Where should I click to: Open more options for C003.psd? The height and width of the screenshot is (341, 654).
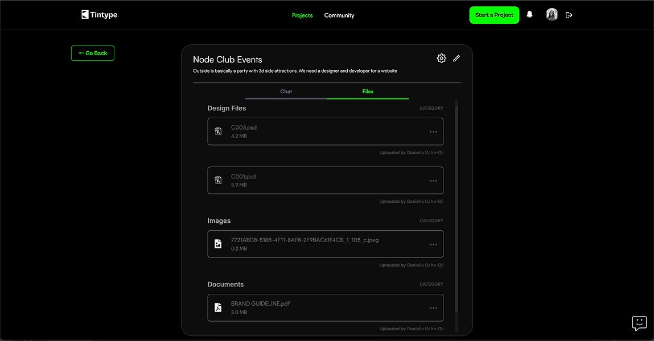[x=433, y=132]
